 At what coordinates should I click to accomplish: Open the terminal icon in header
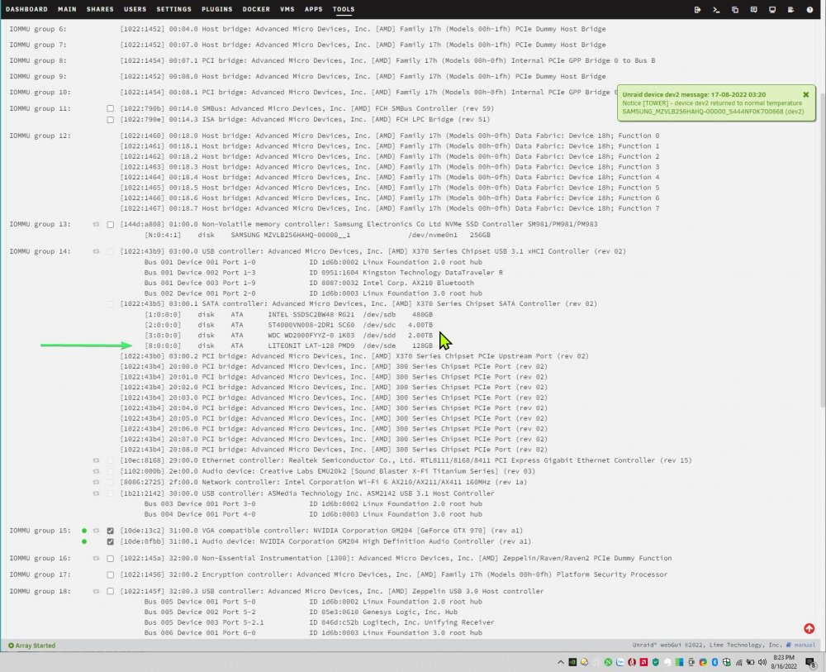point(716,9)
